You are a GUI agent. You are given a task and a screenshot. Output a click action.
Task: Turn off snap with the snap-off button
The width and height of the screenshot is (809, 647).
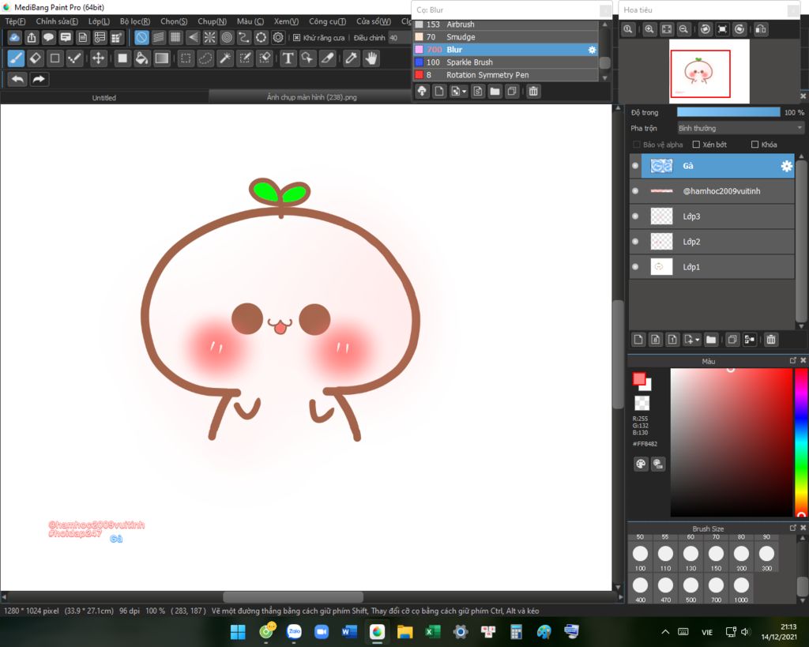point(141,37)
